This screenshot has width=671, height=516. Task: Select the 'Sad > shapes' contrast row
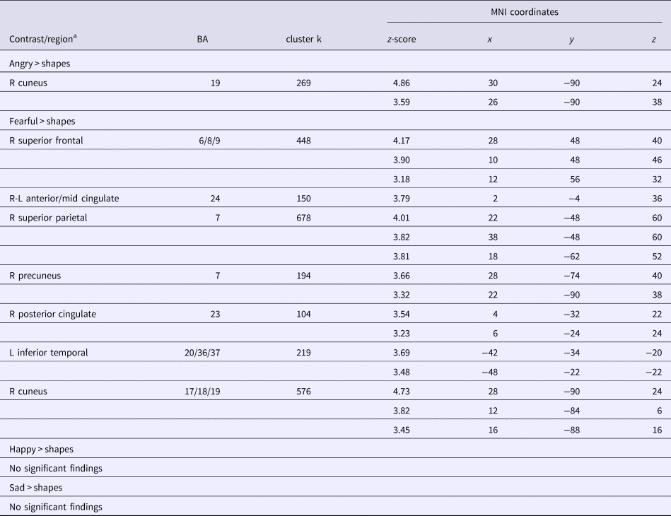[x=35, y=488]
